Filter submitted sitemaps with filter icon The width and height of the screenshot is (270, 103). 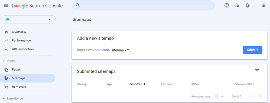pos(257,71)
